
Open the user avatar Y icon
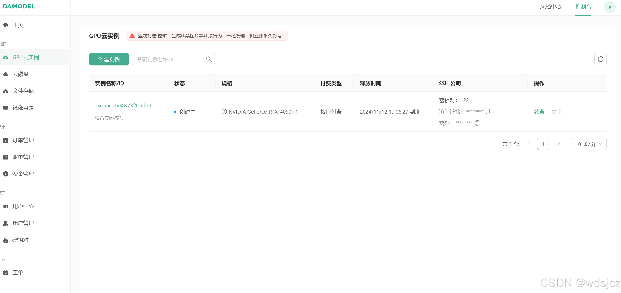point(610,7)
